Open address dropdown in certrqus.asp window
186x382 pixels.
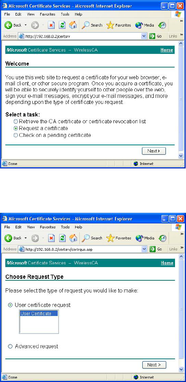pos(144,249)
